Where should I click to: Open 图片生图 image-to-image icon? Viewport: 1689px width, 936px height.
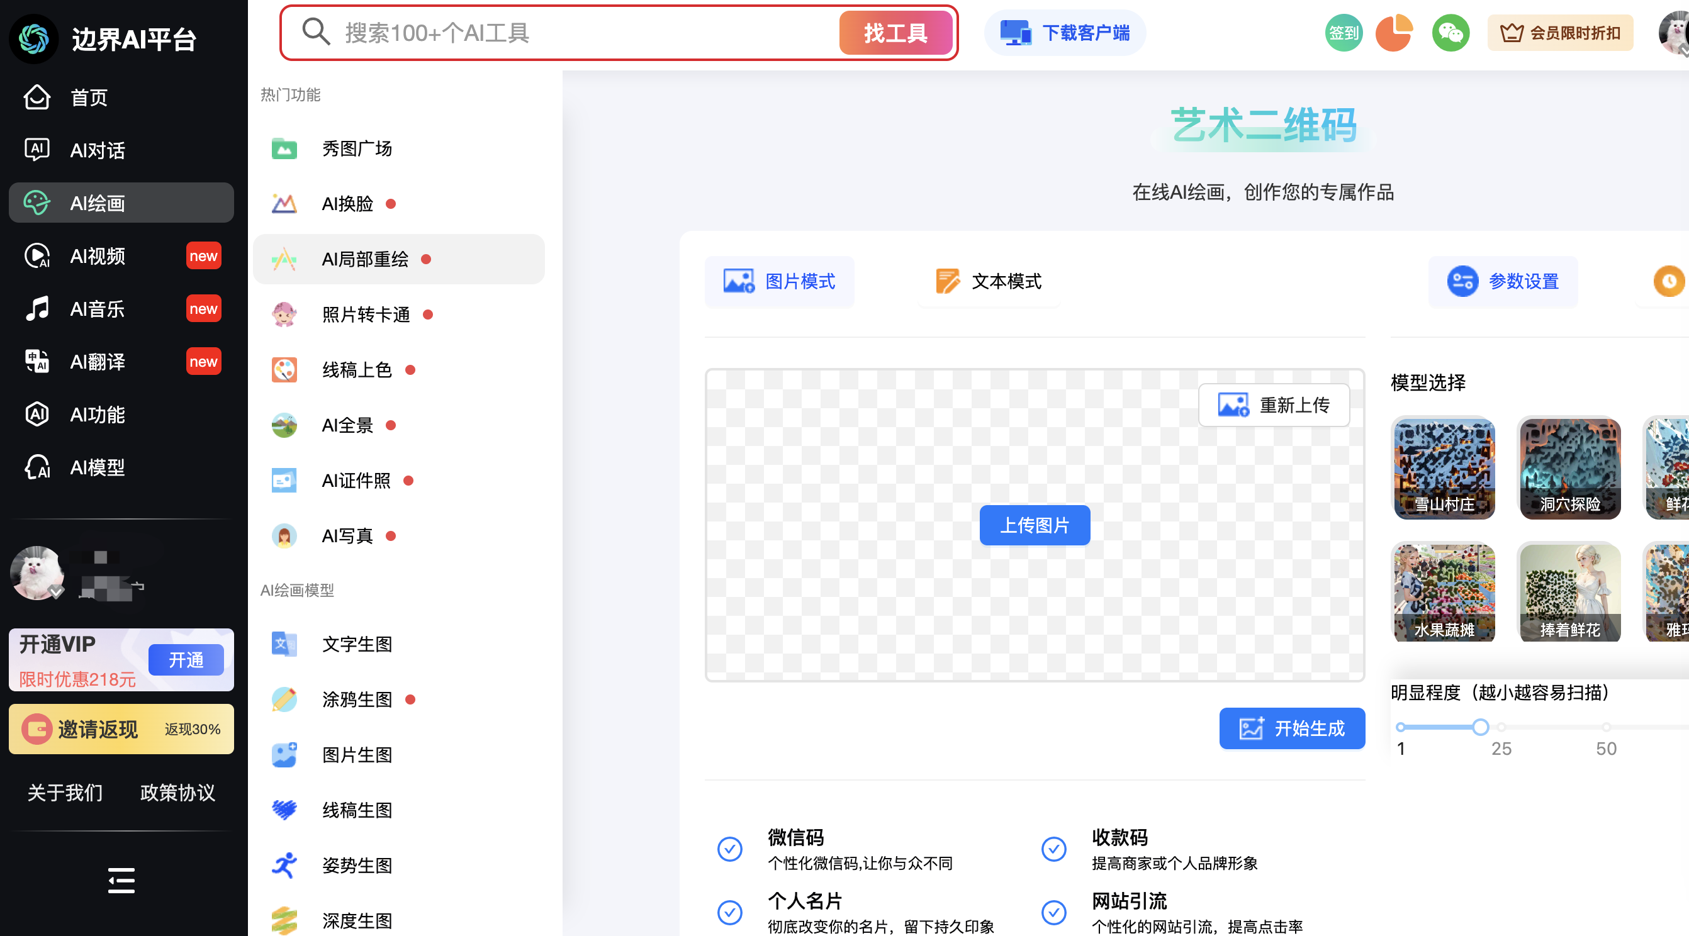pyautogui.click(x=284, y=755)
